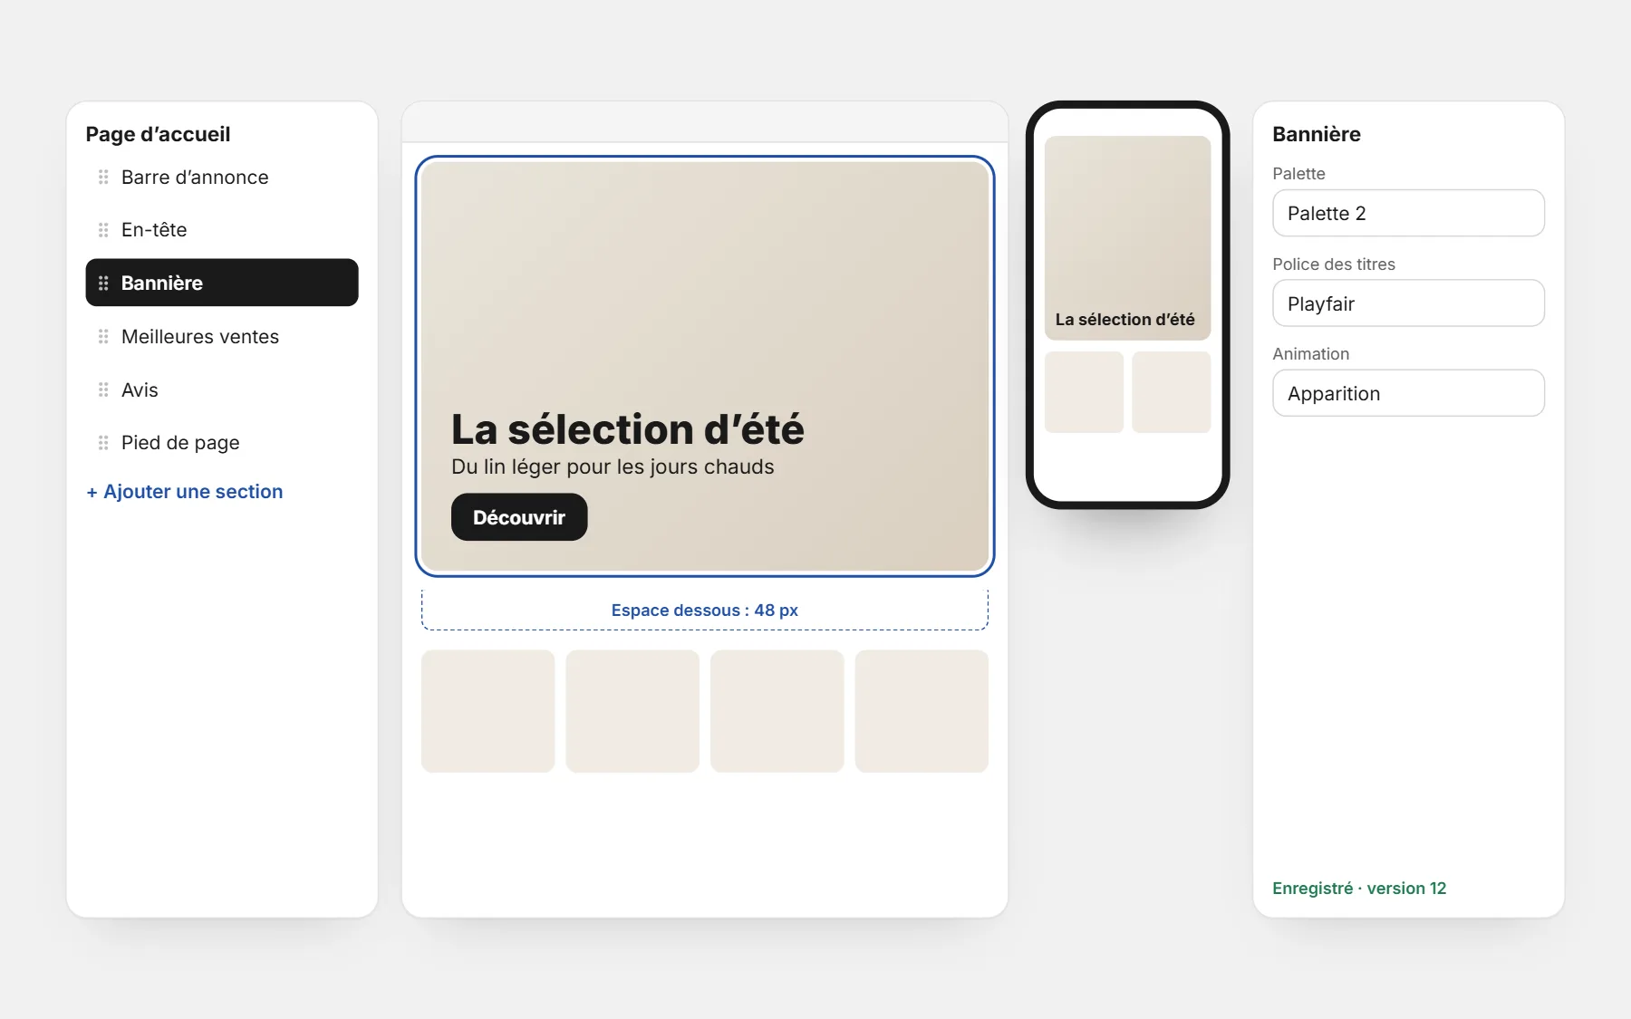1631x1019 pixels.
Task: Grab the drag handle beside Barre d'annonce
Action: 103,178
